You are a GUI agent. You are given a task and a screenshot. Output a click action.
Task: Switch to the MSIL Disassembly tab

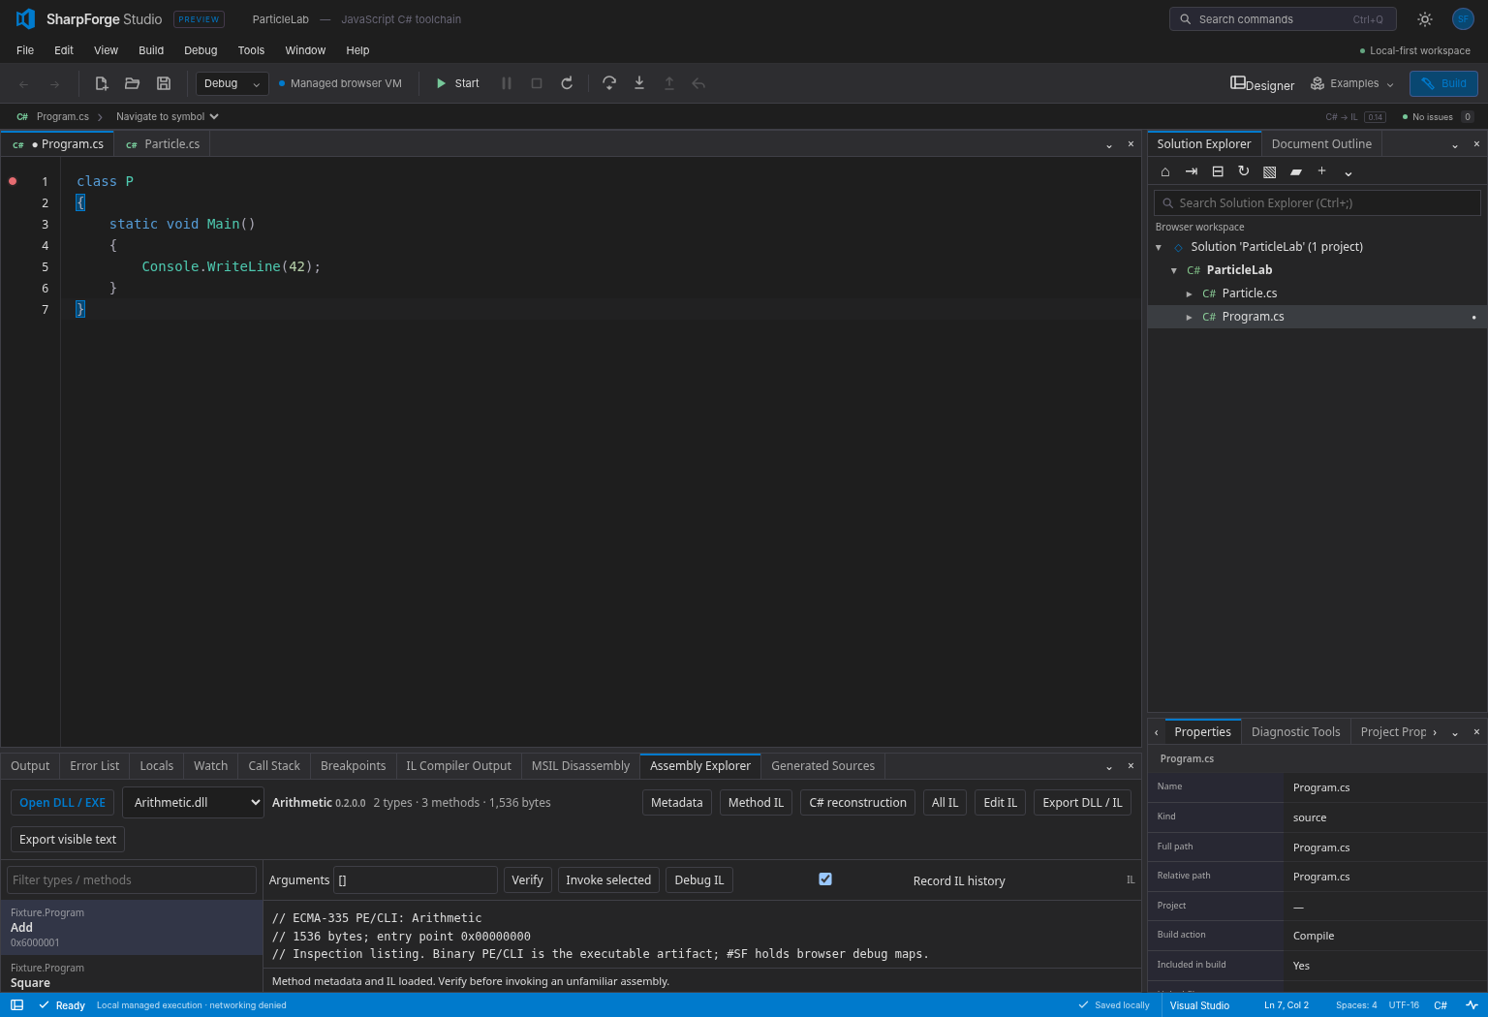tap(580, 766)
